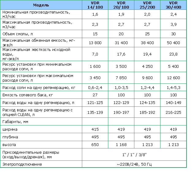Click the 'глубина' row label

tap(10, 137)
